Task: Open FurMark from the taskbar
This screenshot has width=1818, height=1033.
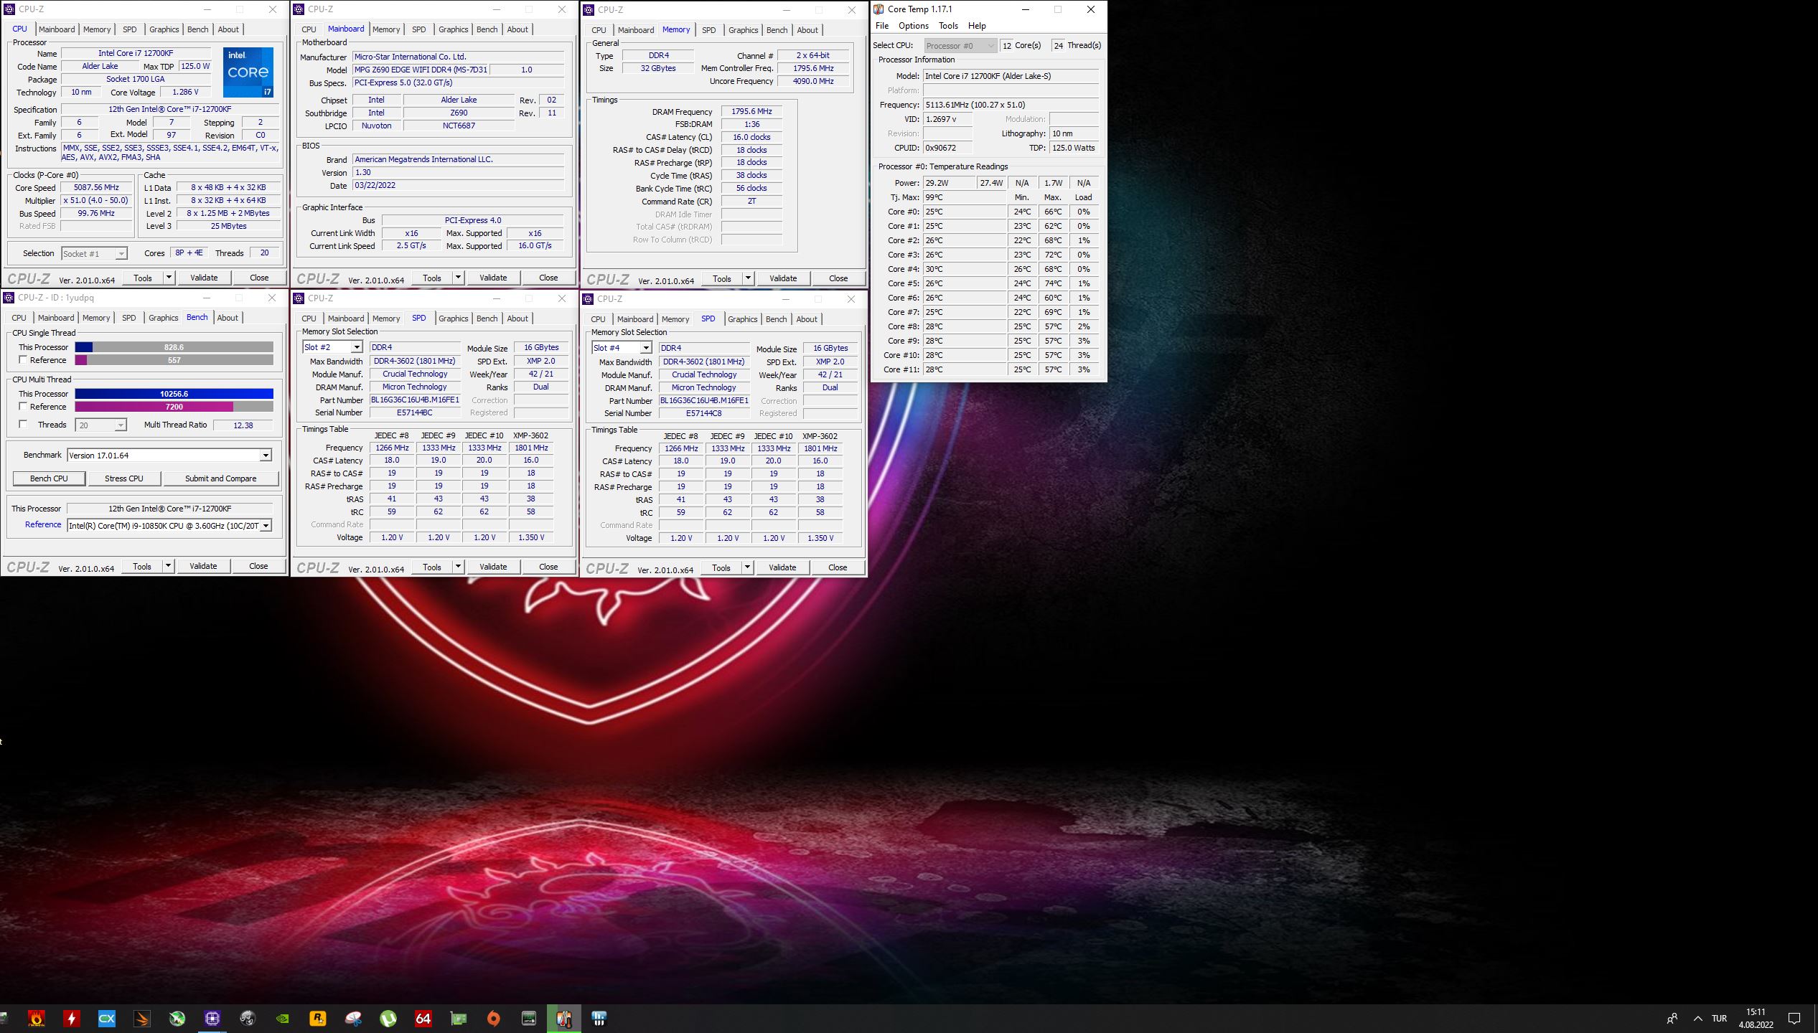Action: (x=36, y=1018)
